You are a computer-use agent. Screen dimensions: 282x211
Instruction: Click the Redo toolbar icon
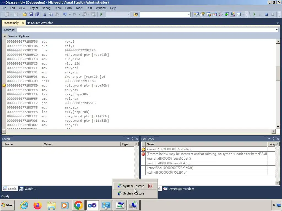[x=74, y=14]
